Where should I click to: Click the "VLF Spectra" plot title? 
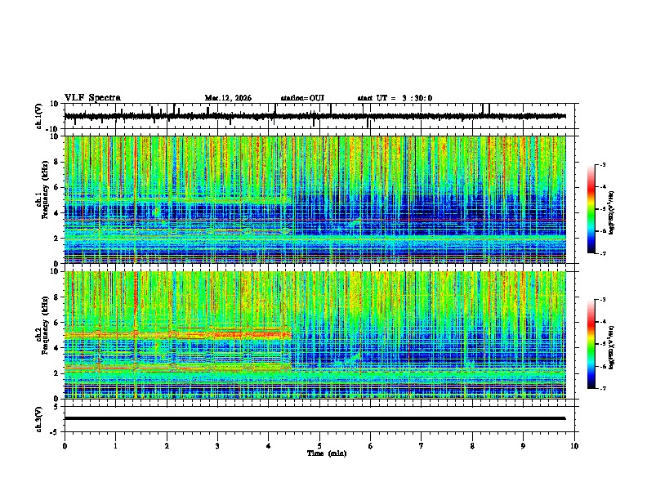click(92, 98)
